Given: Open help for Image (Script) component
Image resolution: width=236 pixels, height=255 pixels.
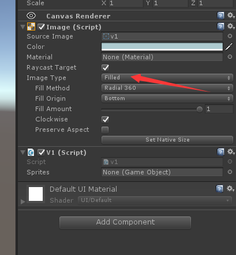Looking at the screenshot, I should (220, 26).
